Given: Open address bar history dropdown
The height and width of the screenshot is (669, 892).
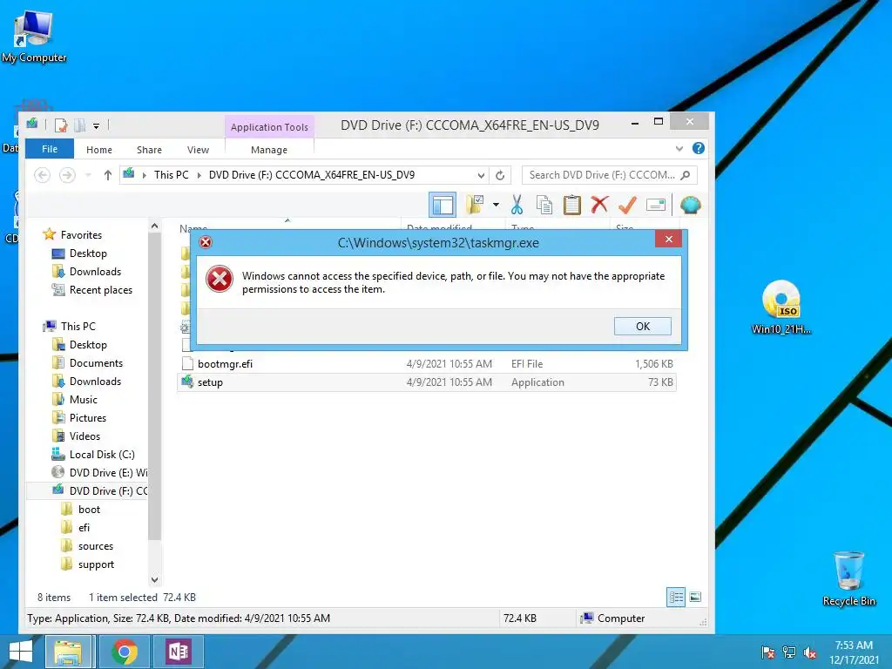Looking at the screenshot, I should click(x=481, y=175).
